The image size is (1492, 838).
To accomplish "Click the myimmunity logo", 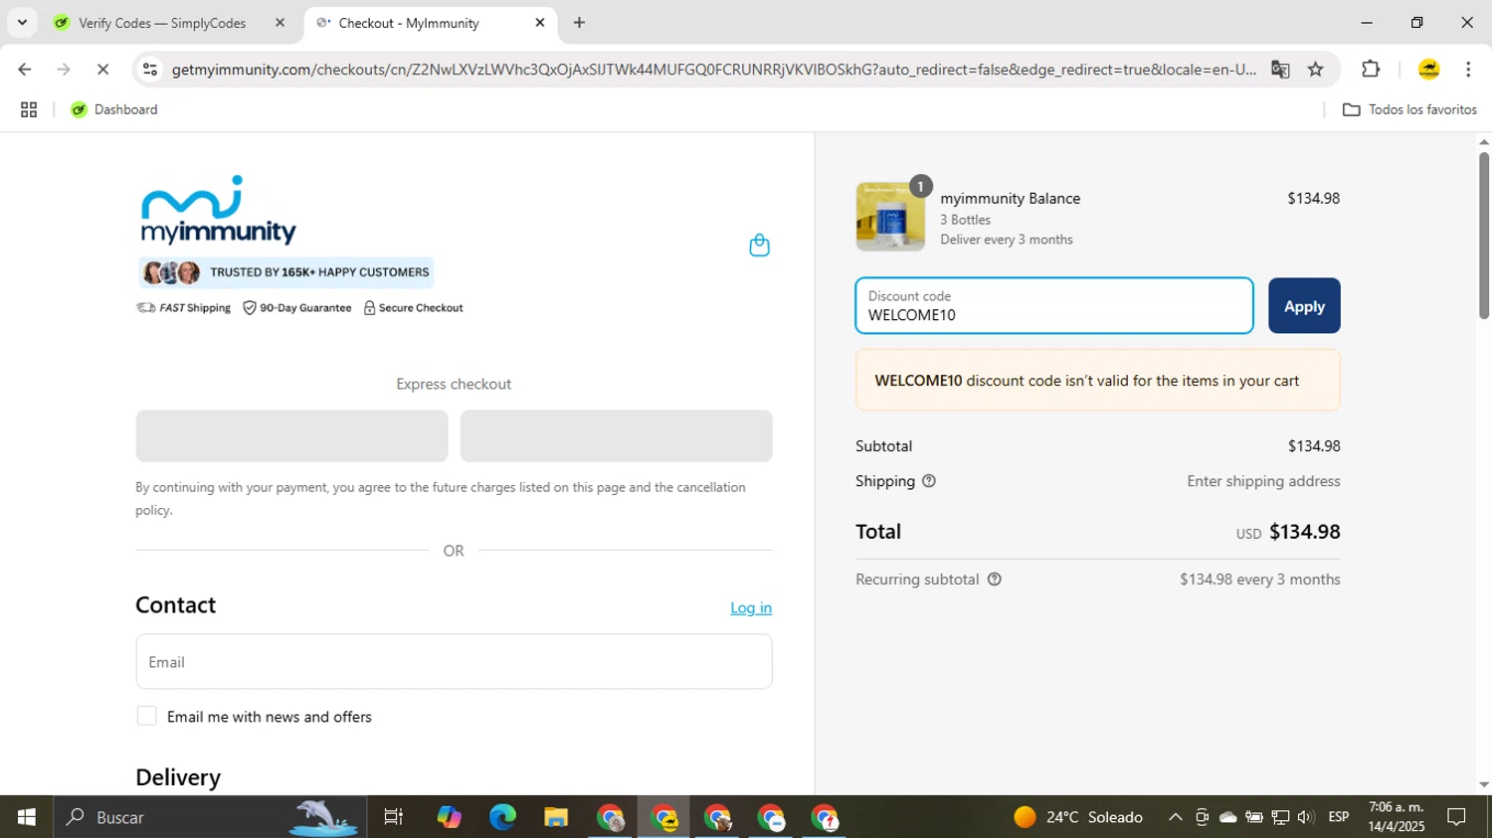I will (219, 210).
